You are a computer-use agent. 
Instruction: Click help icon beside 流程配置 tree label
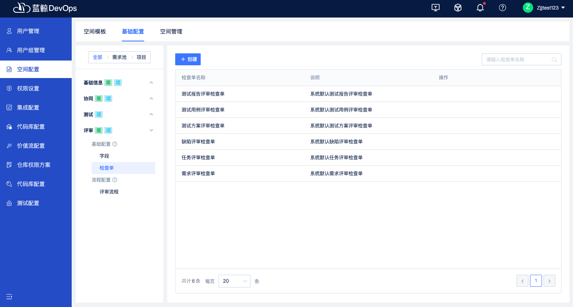coord(115,180)
